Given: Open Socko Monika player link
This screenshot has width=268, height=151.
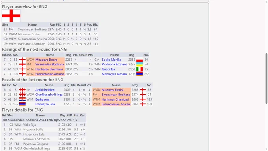Looking at the screenshot, I should pyautogui.click(x=112, y=60).
